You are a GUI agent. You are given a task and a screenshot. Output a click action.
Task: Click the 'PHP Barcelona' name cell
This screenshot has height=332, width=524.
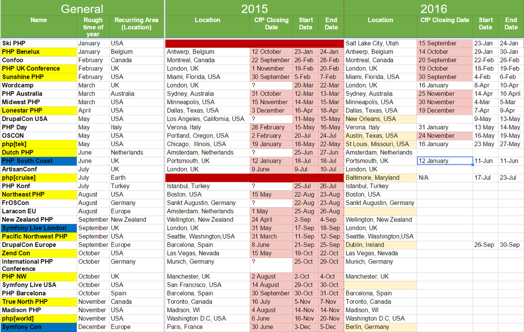tap(39, 293)
